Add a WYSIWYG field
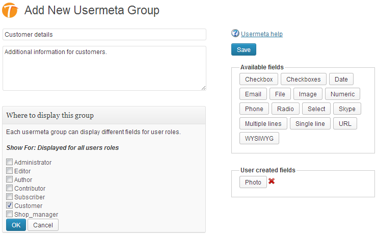Image resolution: width=377 pixels, height=234 pixels. [259, 138]
